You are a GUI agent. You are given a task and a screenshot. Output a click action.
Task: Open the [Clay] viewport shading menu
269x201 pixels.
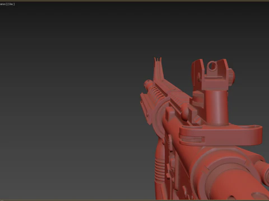pos(11,4)
